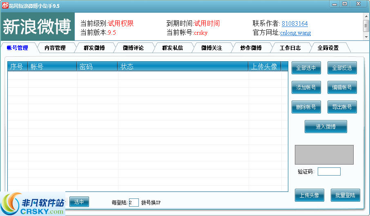Click the 上传头像 button at bottom
Image resolution: width=370 pixels, height=216 pixels.
pyautogui.click(x=310, y=195)
